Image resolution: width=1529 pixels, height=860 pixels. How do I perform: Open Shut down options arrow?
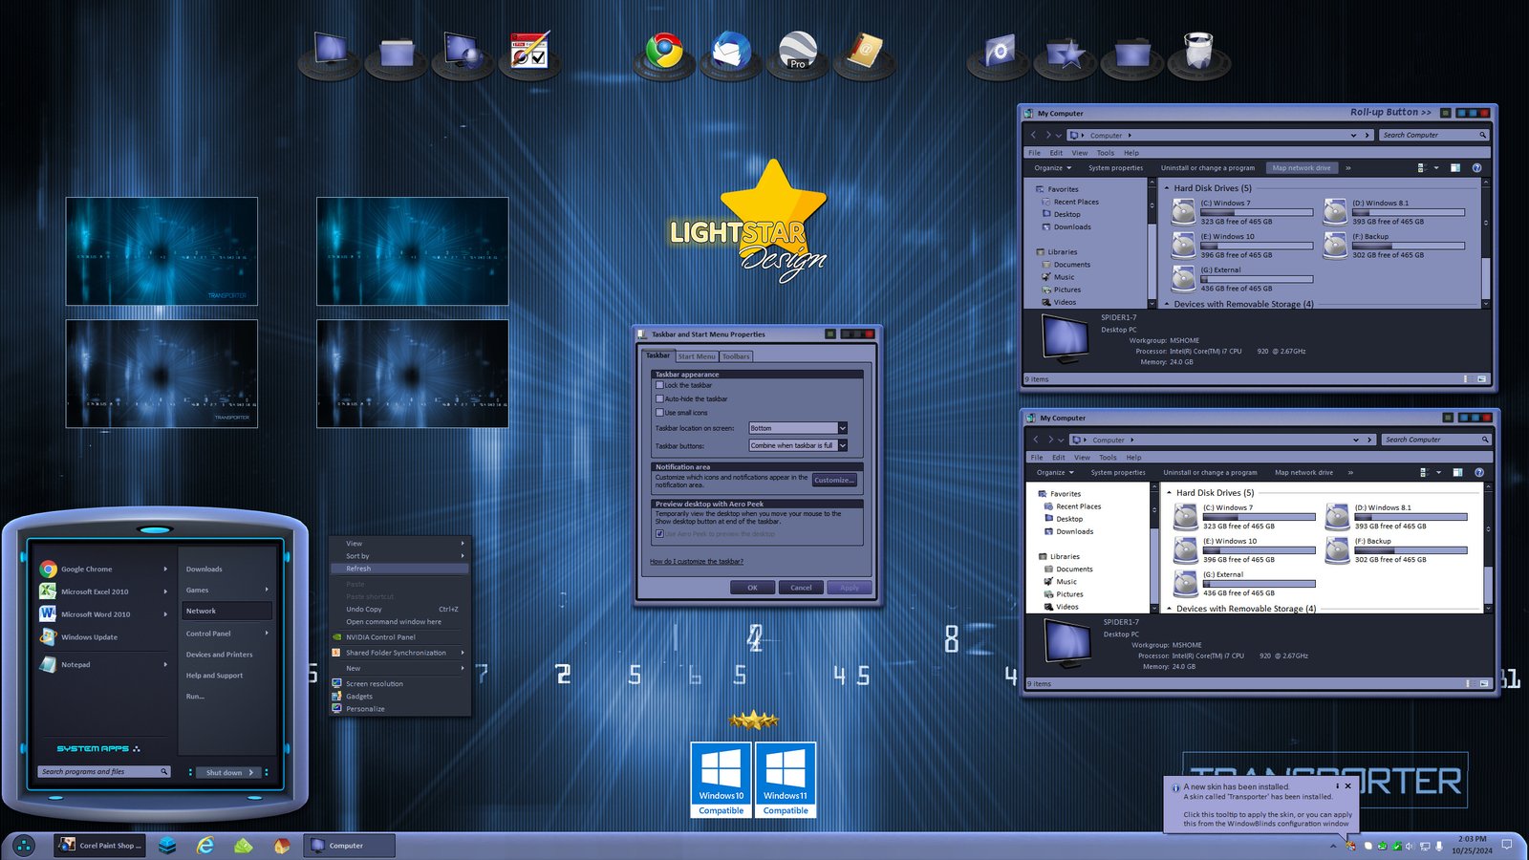click(251, 772)
